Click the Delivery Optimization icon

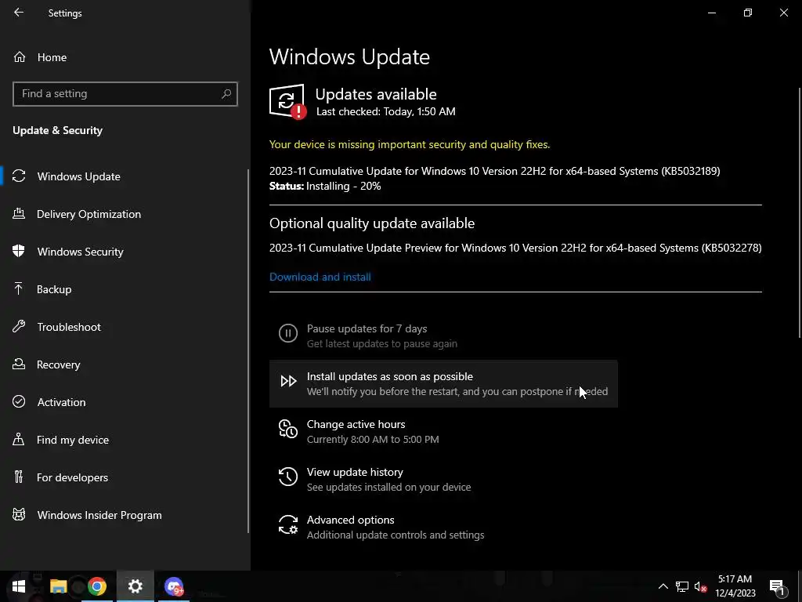tap(19, 214)
